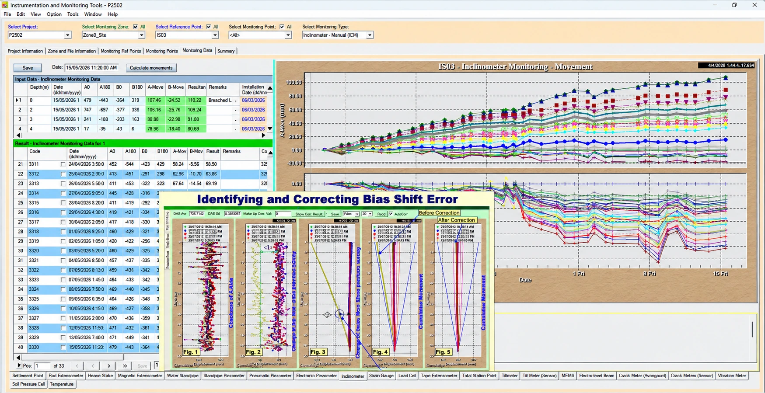Screen dimensions: 765x393
Task: Toggle the All checkbox for Monitoring Point
Action: click(x=282, y=27)
